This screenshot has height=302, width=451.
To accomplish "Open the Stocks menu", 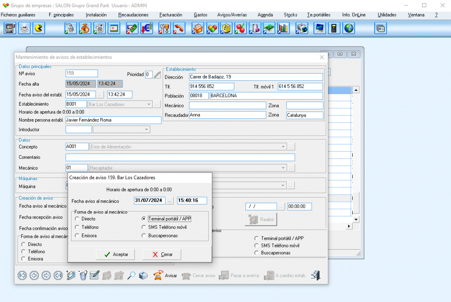I will coord(290,15).
